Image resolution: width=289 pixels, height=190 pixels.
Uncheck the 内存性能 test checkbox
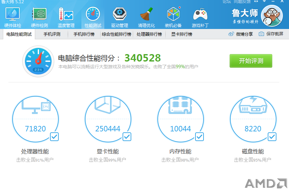coord(199,137)
